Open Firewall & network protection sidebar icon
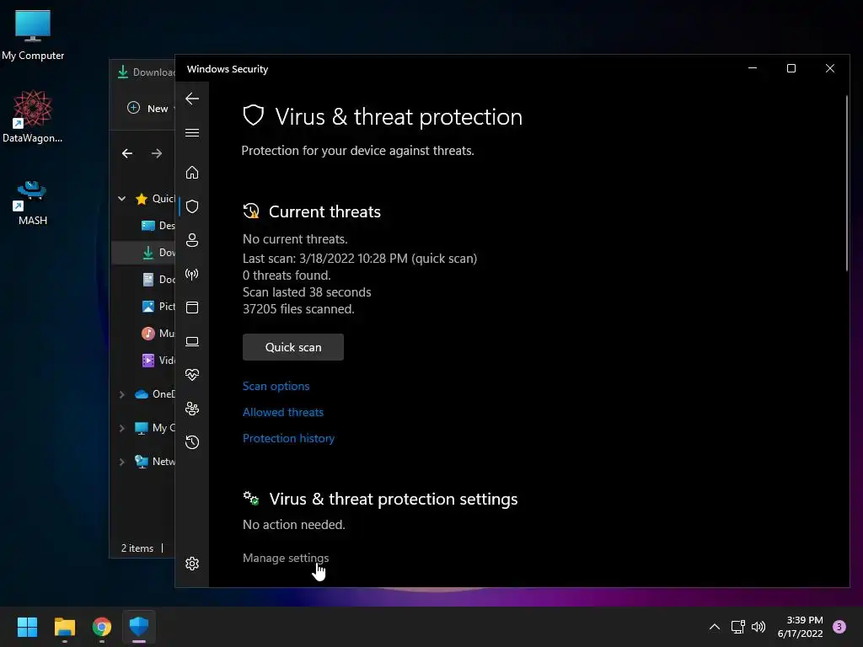 pos(192,274)
